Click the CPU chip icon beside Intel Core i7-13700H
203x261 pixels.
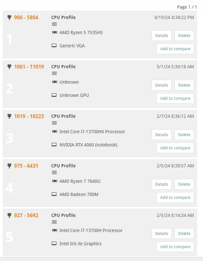click(54, 230)
